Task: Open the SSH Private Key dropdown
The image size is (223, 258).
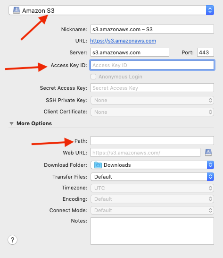Action: 152,100
